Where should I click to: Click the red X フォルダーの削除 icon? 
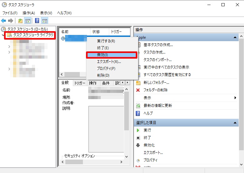pyautogui.click(x=138, y=90)
